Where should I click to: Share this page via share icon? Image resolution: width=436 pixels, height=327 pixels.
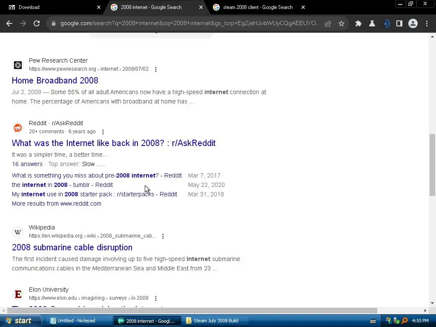coord(328,24)
